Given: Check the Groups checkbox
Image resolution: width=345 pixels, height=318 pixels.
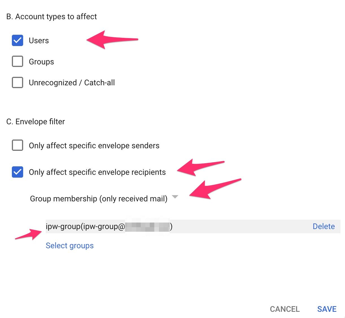Looking at the screenshot, I should click(18, 61).
